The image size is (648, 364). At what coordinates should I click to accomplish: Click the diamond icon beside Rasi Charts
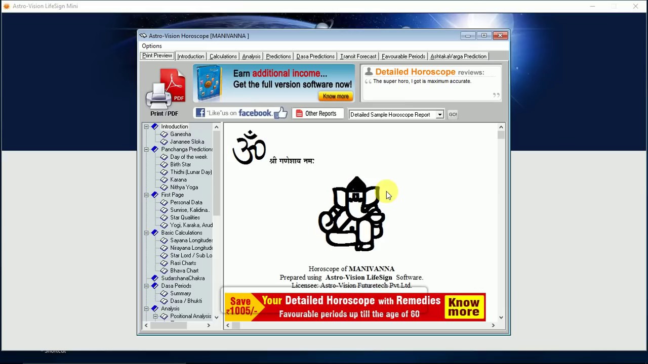pyautogui.click(x=164, y=263)
